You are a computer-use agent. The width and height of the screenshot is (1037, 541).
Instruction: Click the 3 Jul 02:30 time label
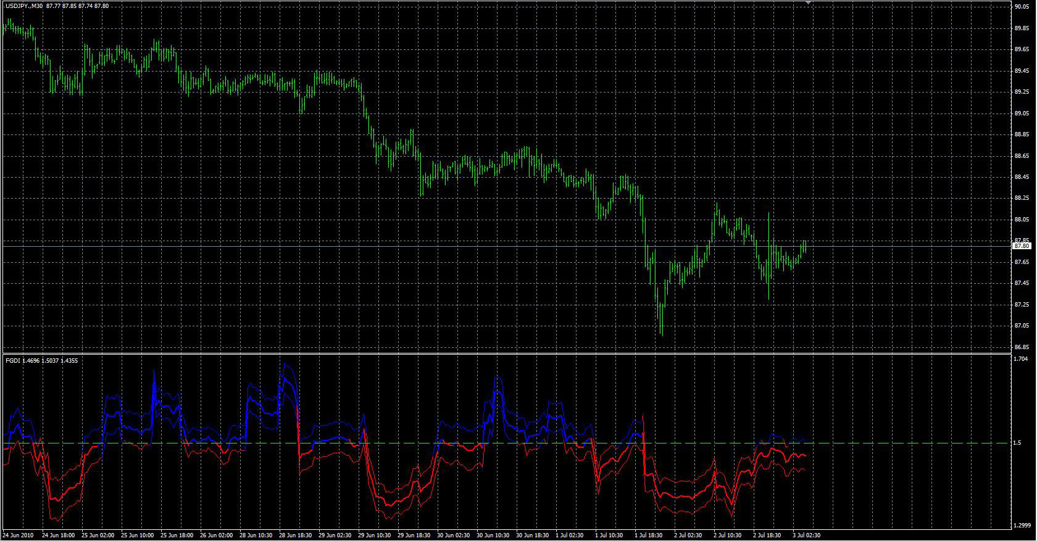point(806,535)
